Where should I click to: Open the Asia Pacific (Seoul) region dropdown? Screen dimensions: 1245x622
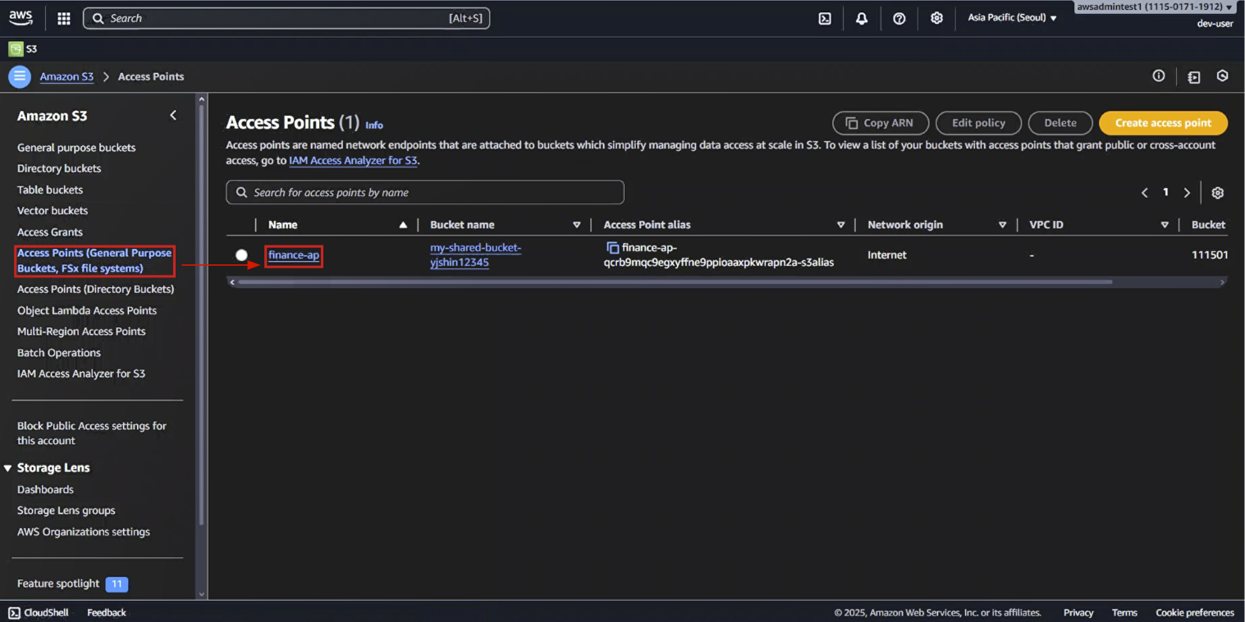click(1012, 17)
